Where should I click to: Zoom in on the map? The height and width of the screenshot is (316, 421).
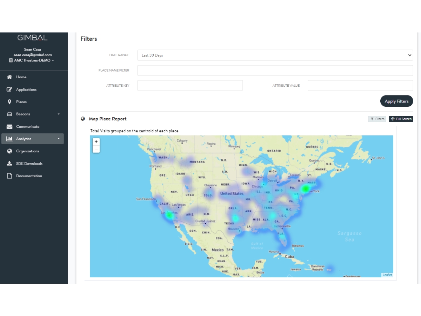(x=96, y=141)
